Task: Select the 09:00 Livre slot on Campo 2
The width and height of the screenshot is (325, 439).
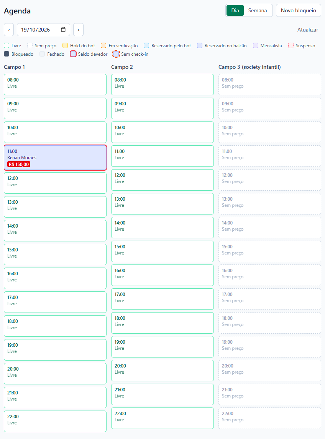Action: 162,108
